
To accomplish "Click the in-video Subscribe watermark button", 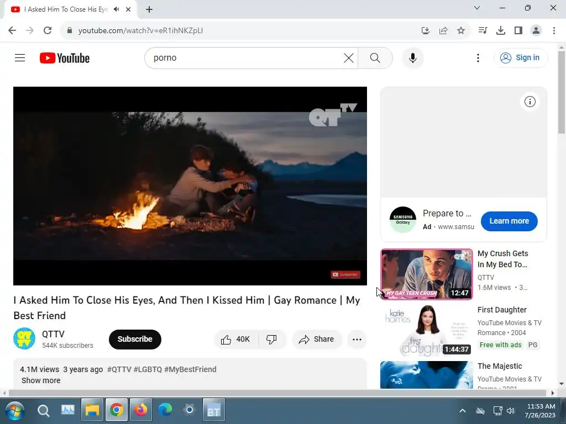I will click(345, 275).
